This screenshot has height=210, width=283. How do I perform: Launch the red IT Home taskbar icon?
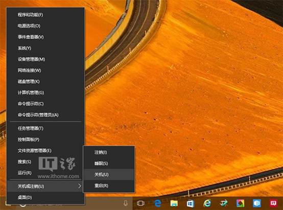273,203
